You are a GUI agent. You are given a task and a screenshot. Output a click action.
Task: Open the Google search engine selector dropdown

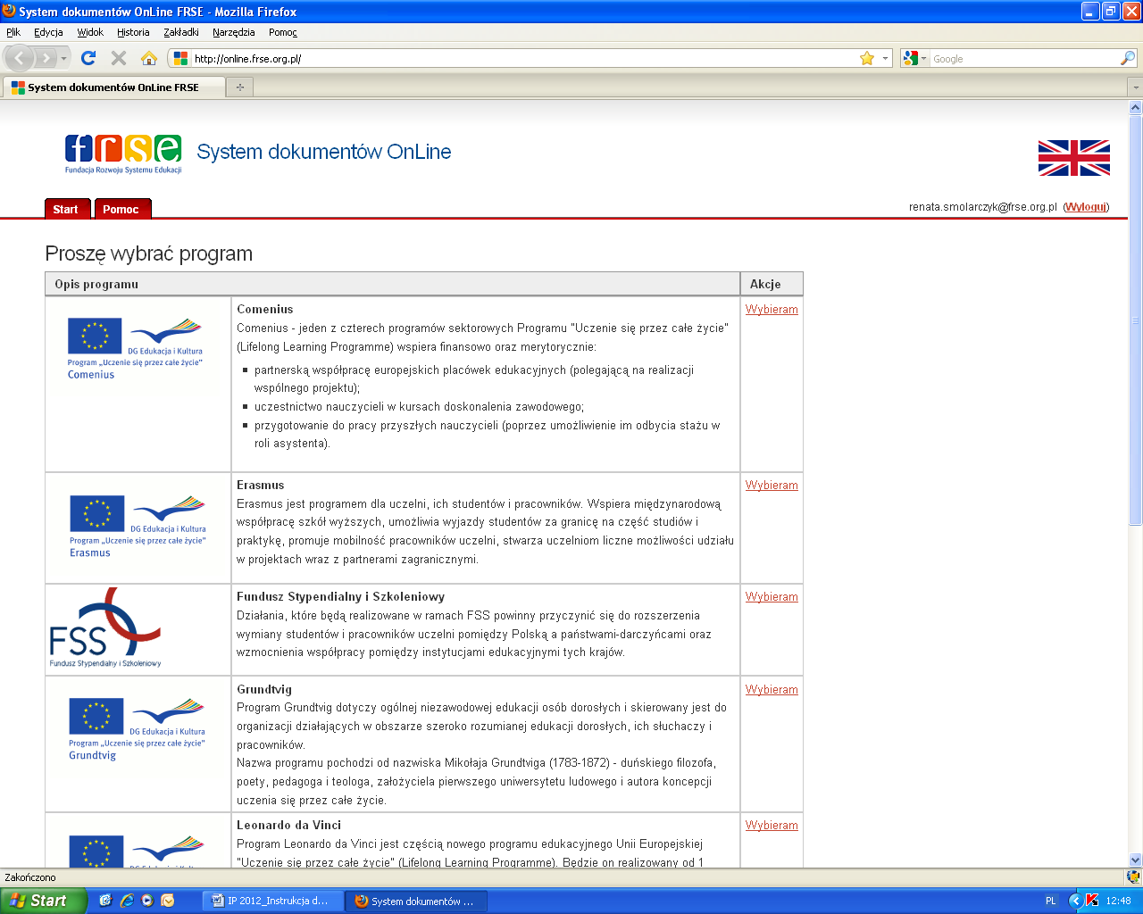[x=924, y=58]
